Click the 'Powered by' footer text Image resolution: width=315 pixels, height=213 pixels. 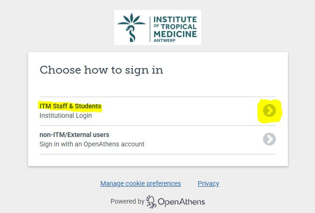tap(127, 201)
